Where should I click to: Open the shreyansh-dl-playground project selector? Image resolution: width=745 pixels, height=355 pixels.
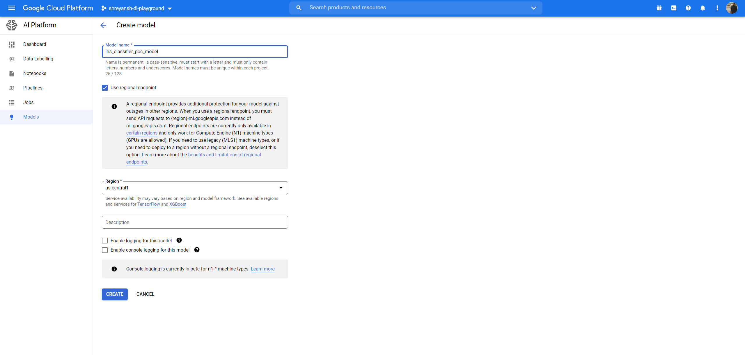(x=136, y=8)
